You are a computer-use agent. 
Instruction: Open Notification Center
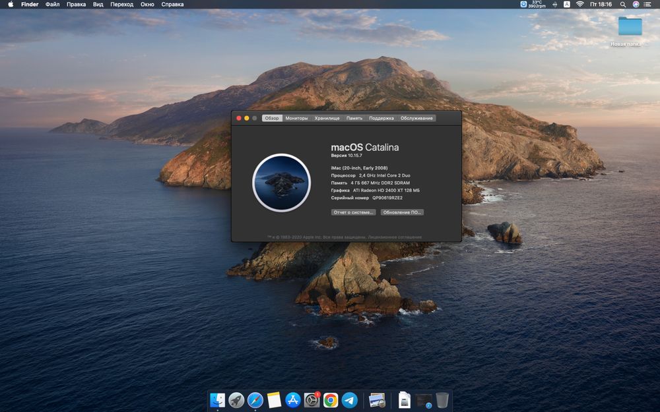[648, 4]
